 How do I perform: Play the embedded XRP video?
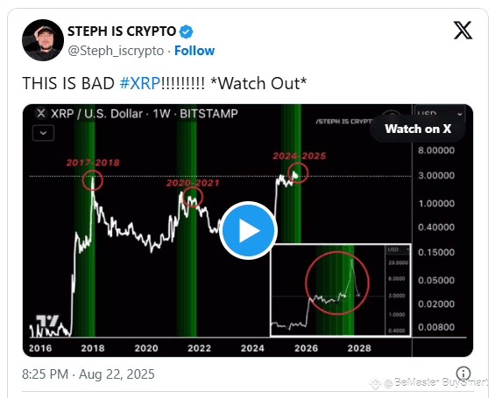tap(249, 230)
